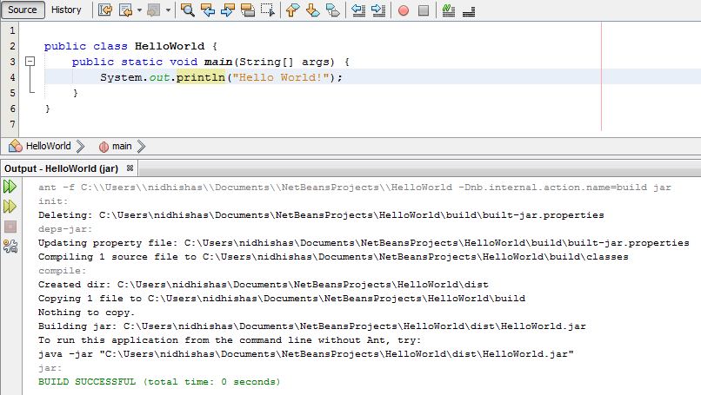701x395 pixels.
Task: Click the 'compile:' target line
Action: [62, 271]
